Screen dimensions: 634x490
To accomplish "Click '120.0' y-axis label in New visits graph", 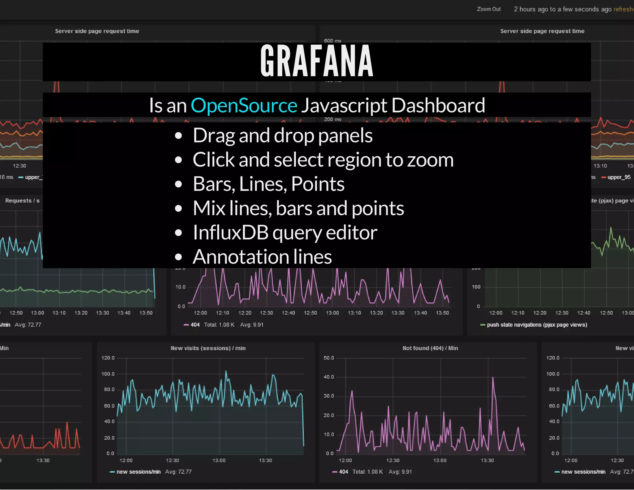I will tap(108, 358).
